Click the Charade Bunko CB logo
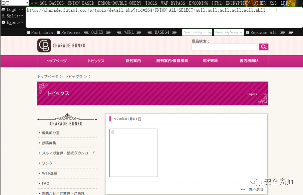 (44, 46)
